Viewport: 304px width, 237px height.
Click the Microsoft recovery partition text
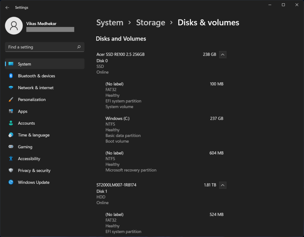tap(131, 170)
